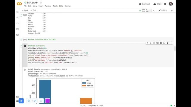Open the View menu
The height and width of the screenshot is (107, 191).
pos(35,6)
